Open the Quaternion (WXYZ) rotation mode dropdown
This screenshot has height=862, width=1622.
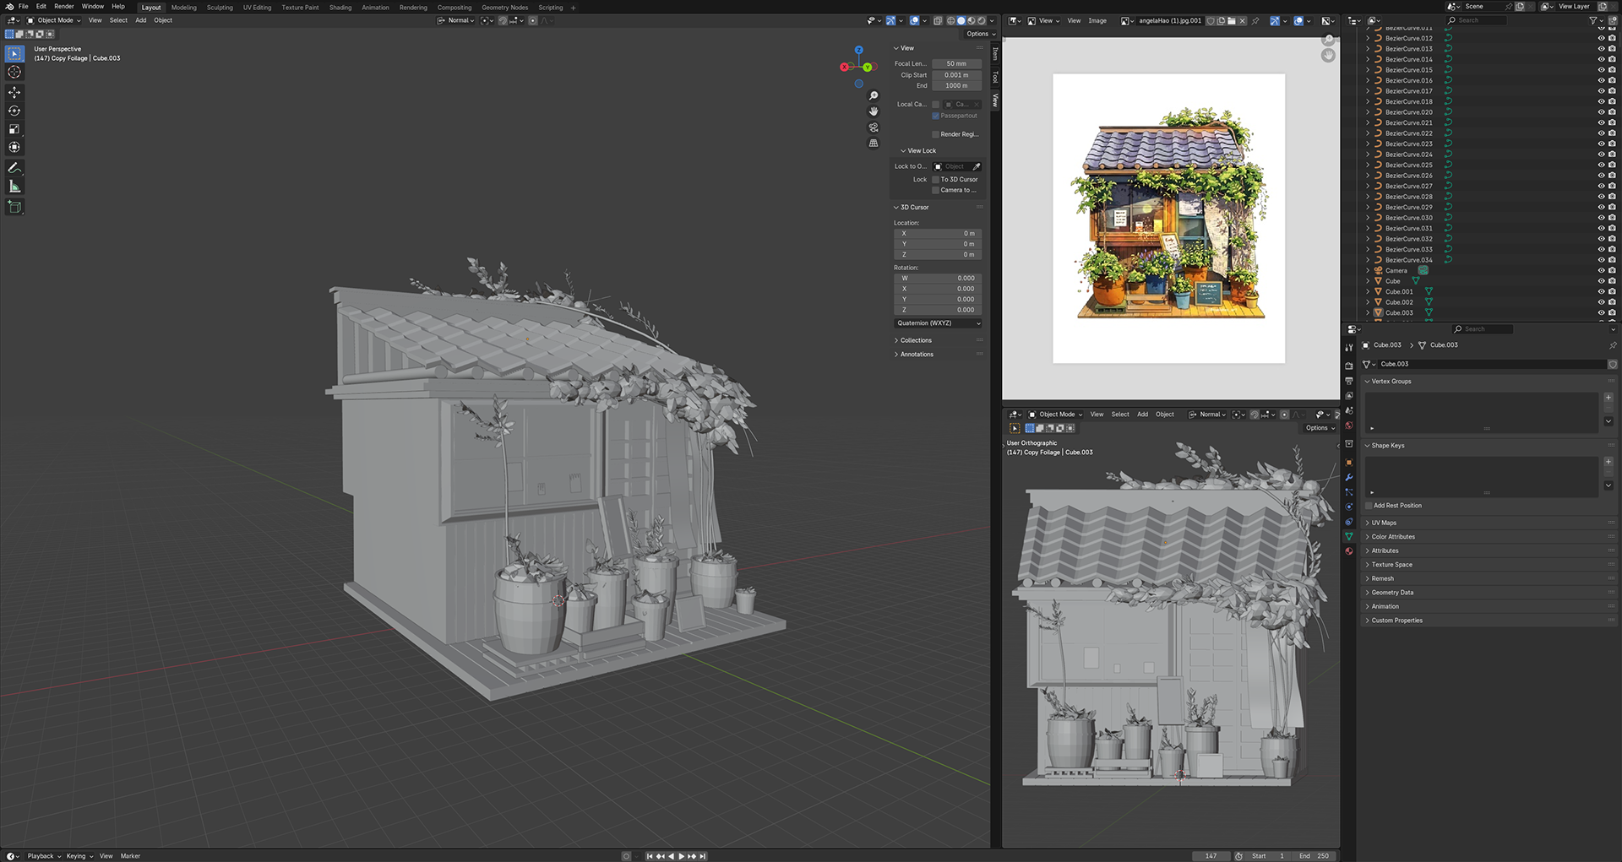(x=938, y=323)
